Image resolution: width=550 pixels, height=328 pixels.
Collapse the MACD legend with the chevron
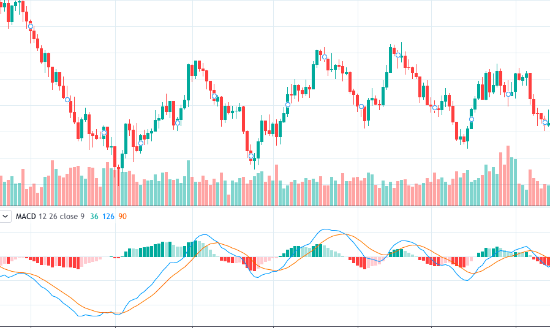tap(6, 216)
